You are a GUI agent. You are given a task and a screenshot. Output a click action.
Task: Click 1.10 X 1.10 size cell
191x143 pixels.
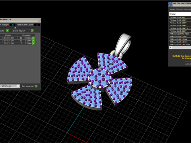[8, 41]
